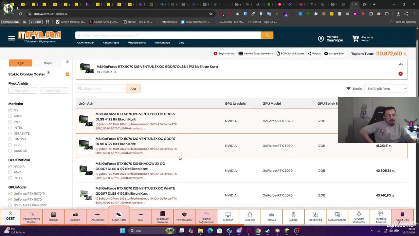Select the Wireless Adaptör category
The image size is (419, 236).
pos(381,216)
